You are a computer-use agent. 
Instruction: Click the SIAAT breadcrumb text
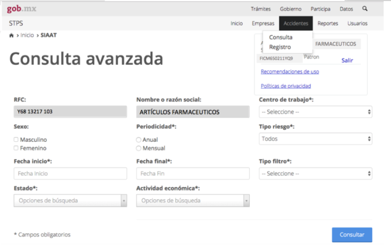(x=48, y=35)
